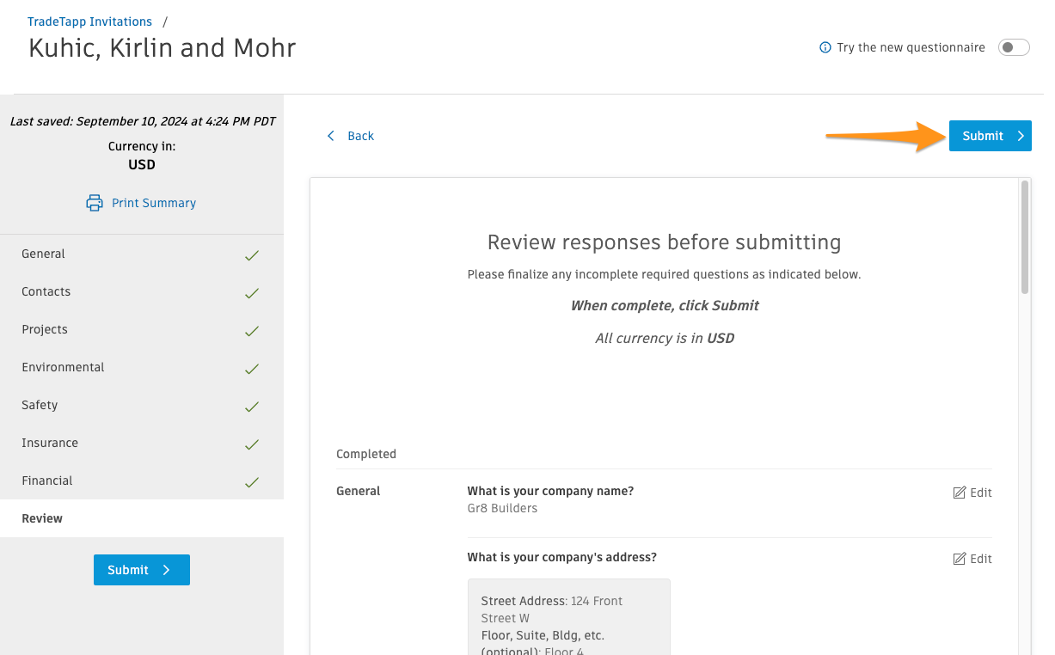1055x655 pixels.
Task: Navigate via the TradeTapp Invitations breadcrumb
Action: pyautogui.click(x=89, y=21)
